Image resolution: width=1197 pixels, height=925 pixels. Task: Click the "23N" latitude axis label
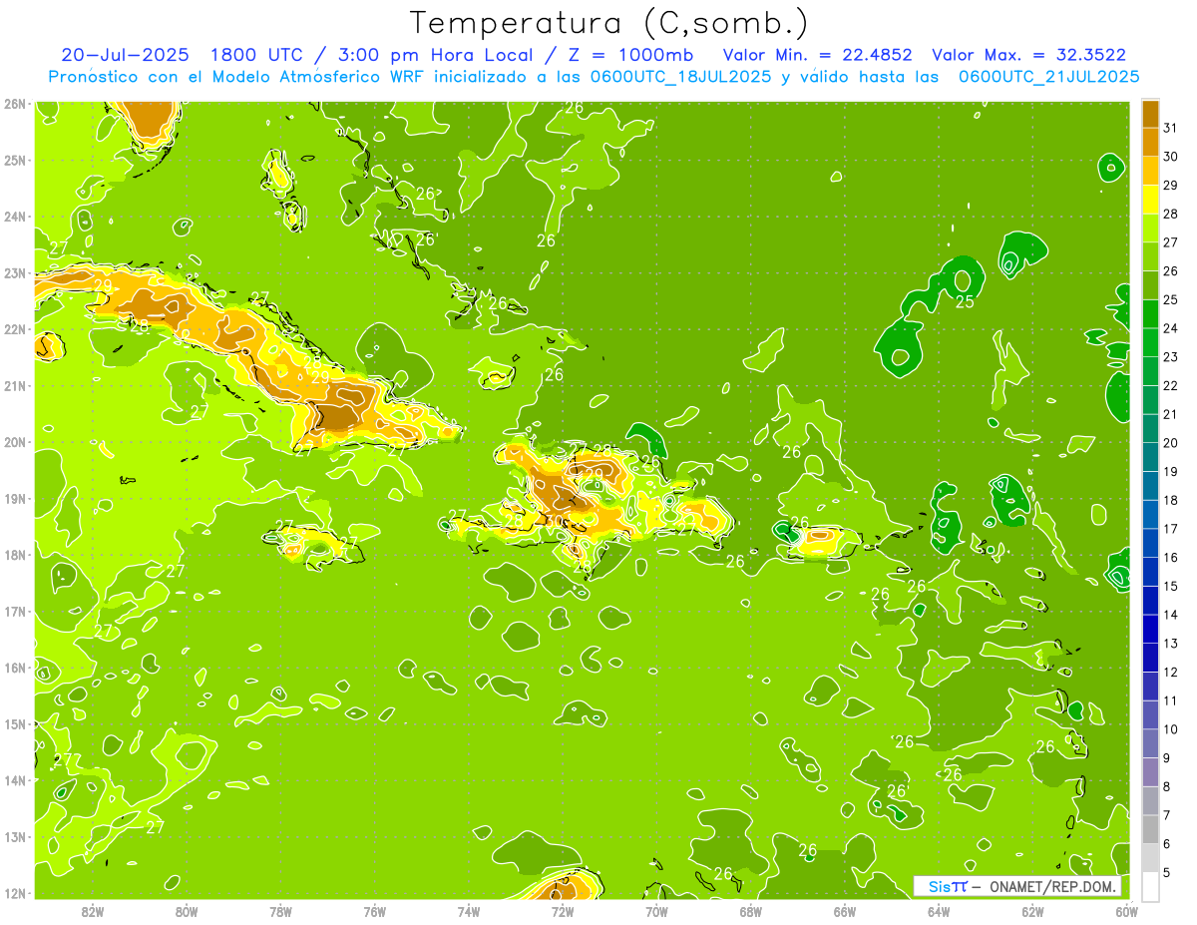coord(15,272)
